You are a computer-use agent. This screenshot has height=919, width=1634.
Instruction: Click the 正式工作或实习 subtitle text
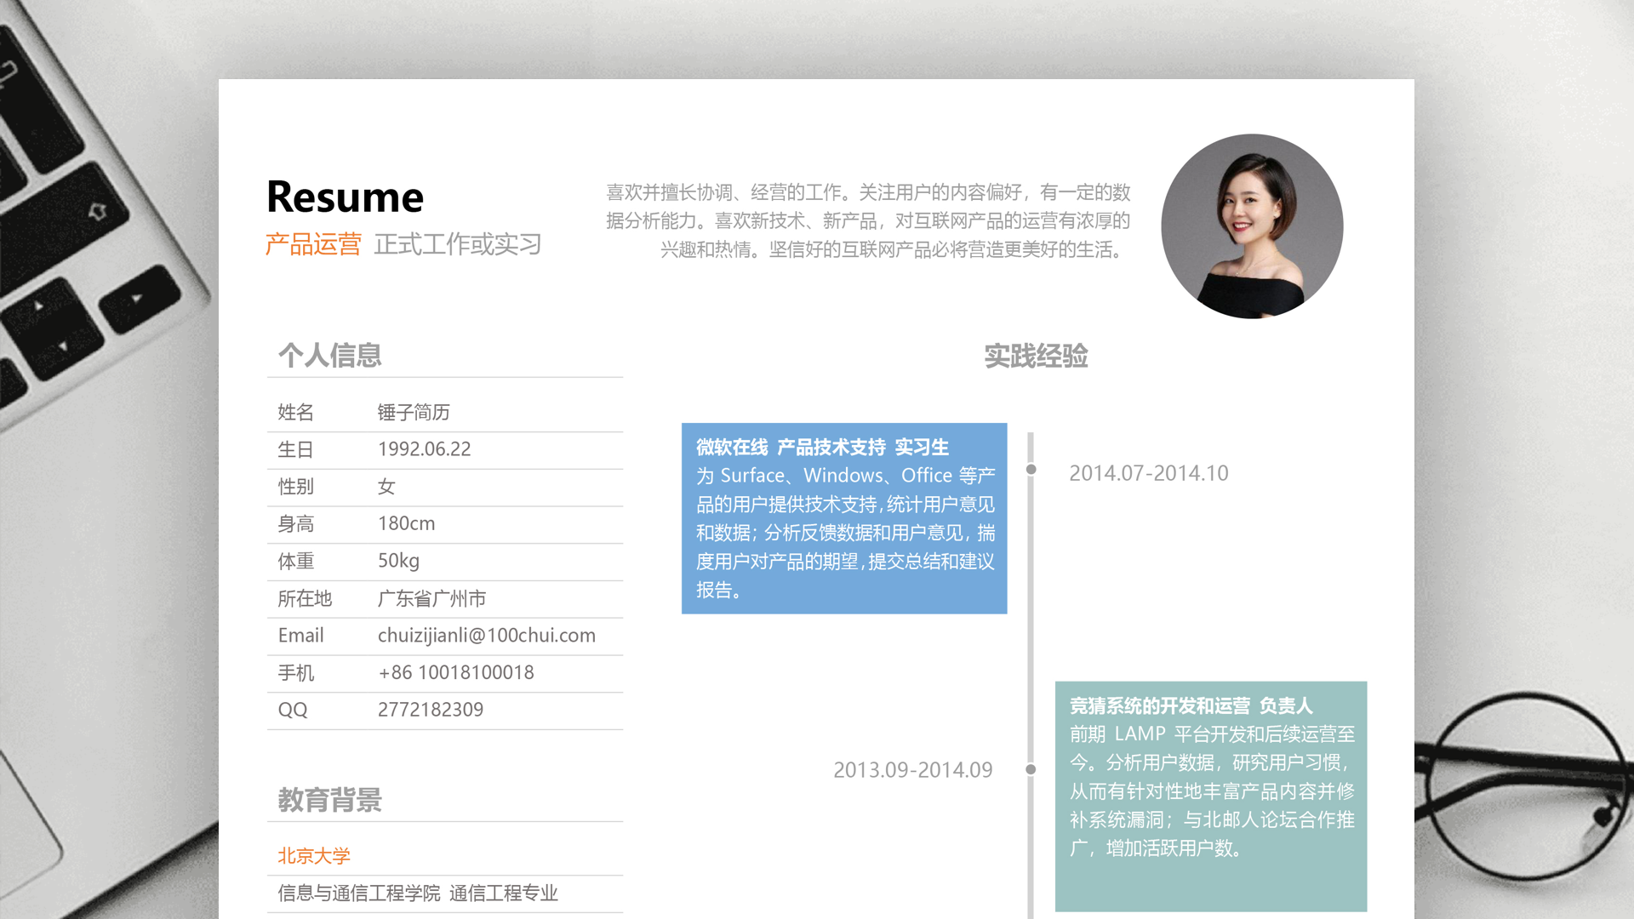click(458, 245)
